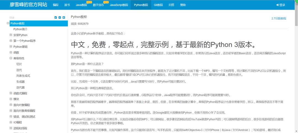Open the 列表生成式 lesson
298x133 pixels.
[x=23, y=76]
